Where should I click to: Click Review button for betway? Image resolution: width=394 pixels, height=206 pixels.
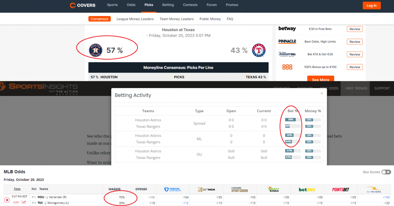coord(355,29)
